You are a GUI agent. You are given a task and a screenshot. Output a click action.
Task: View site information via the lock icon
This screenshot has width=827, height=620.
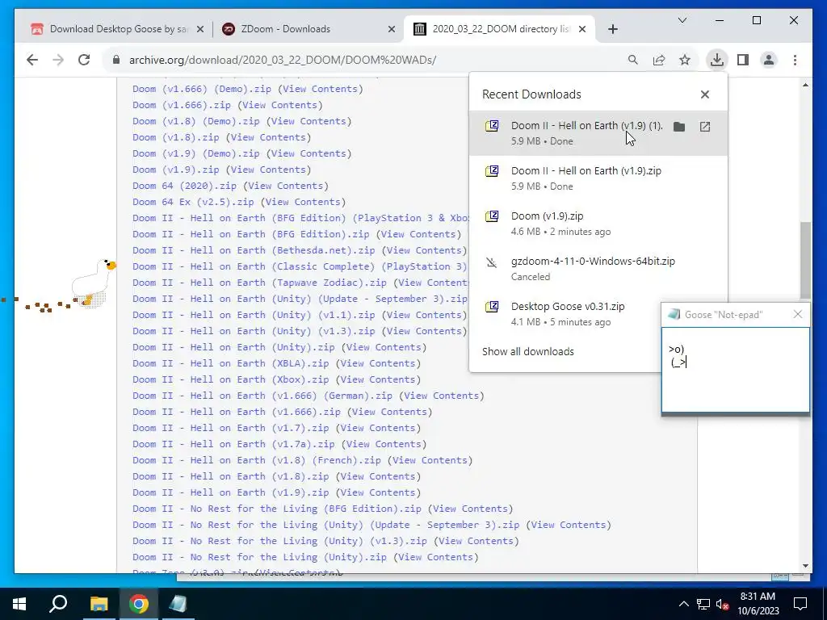[x=116, y=60]
